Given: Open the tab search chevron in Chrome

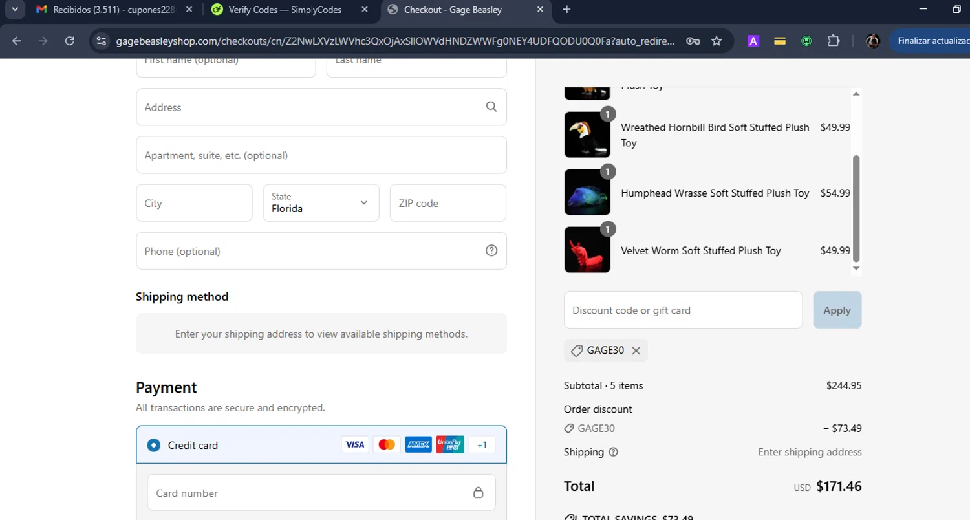Looking at the screenshot, I should coord(14,9).
